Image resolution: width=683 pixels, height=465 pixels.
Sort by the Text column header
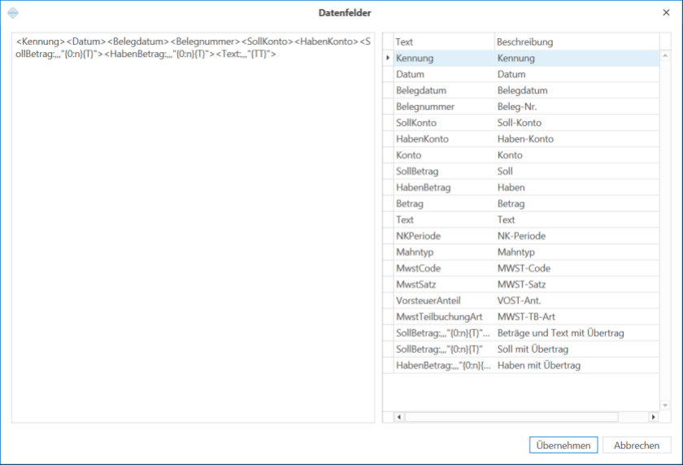click(444, 41)
